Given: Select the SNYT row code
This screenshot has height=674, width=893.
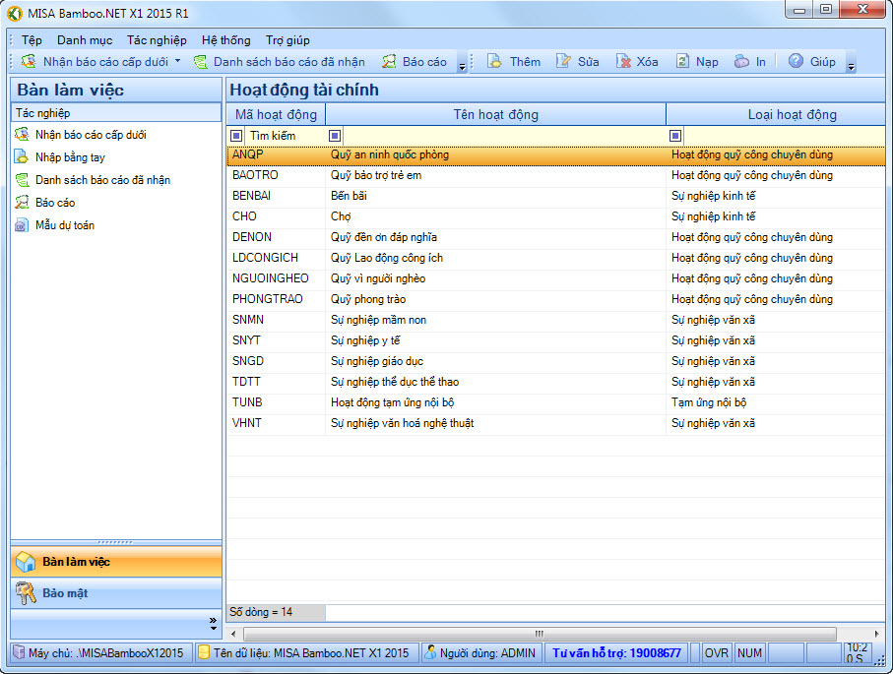Looking at the screenshot, I should (246, 340).
